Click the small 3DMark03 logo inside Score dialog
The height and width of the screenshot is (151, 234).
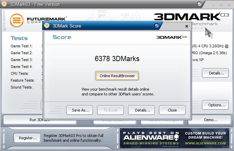pos(171,37)
